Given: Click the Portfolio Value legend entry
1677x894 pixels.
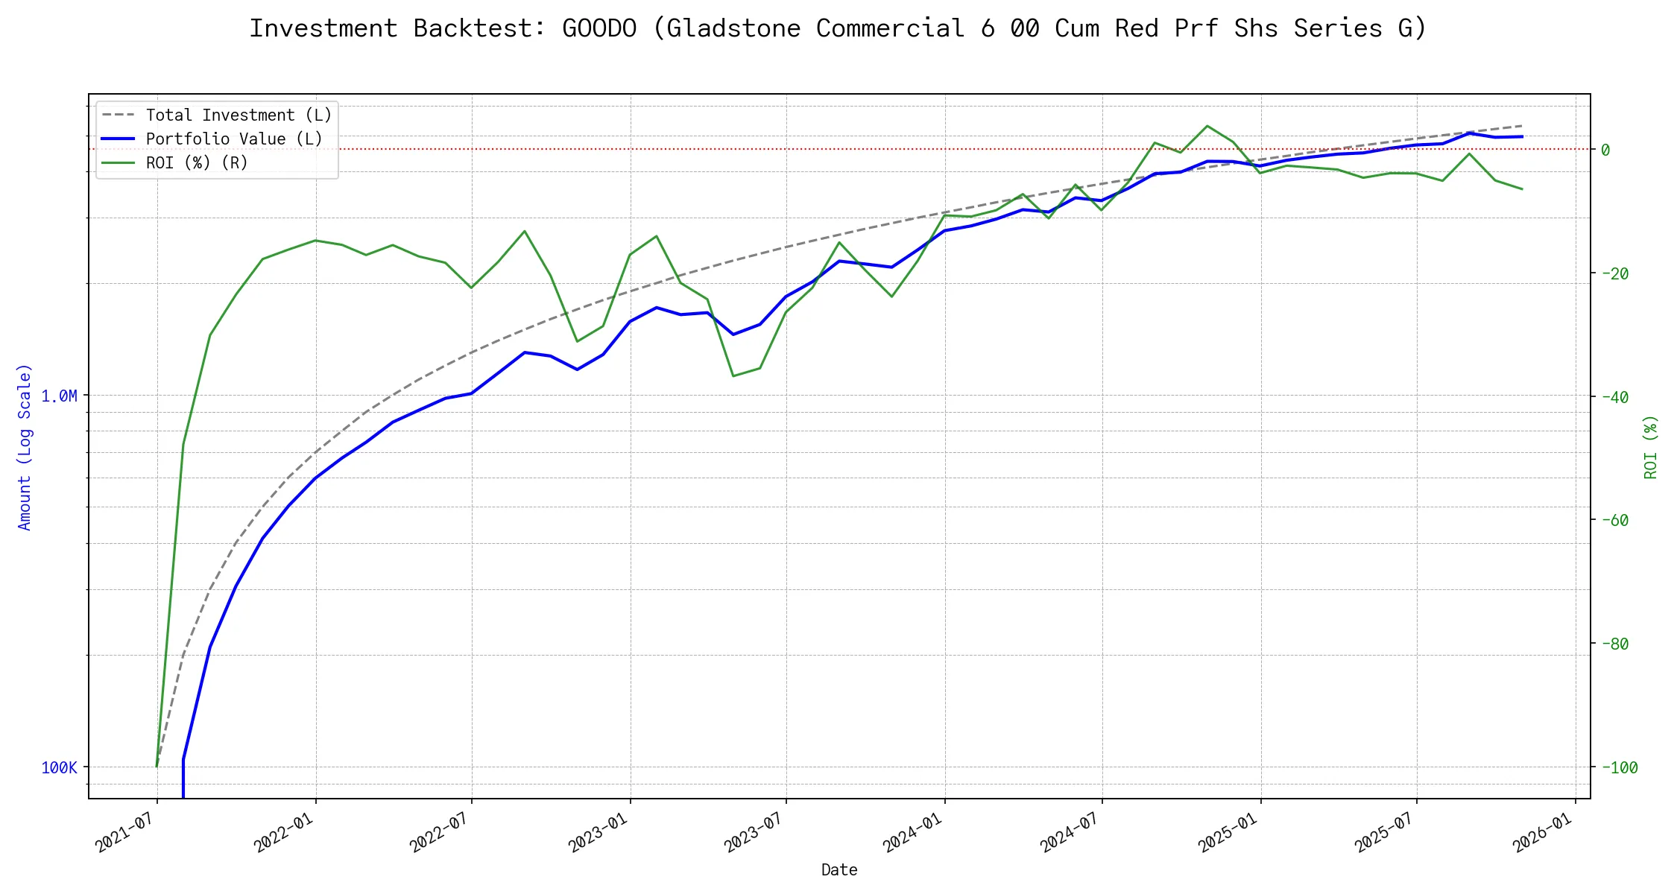Looking at the screenshot, I should pos(234,139).
